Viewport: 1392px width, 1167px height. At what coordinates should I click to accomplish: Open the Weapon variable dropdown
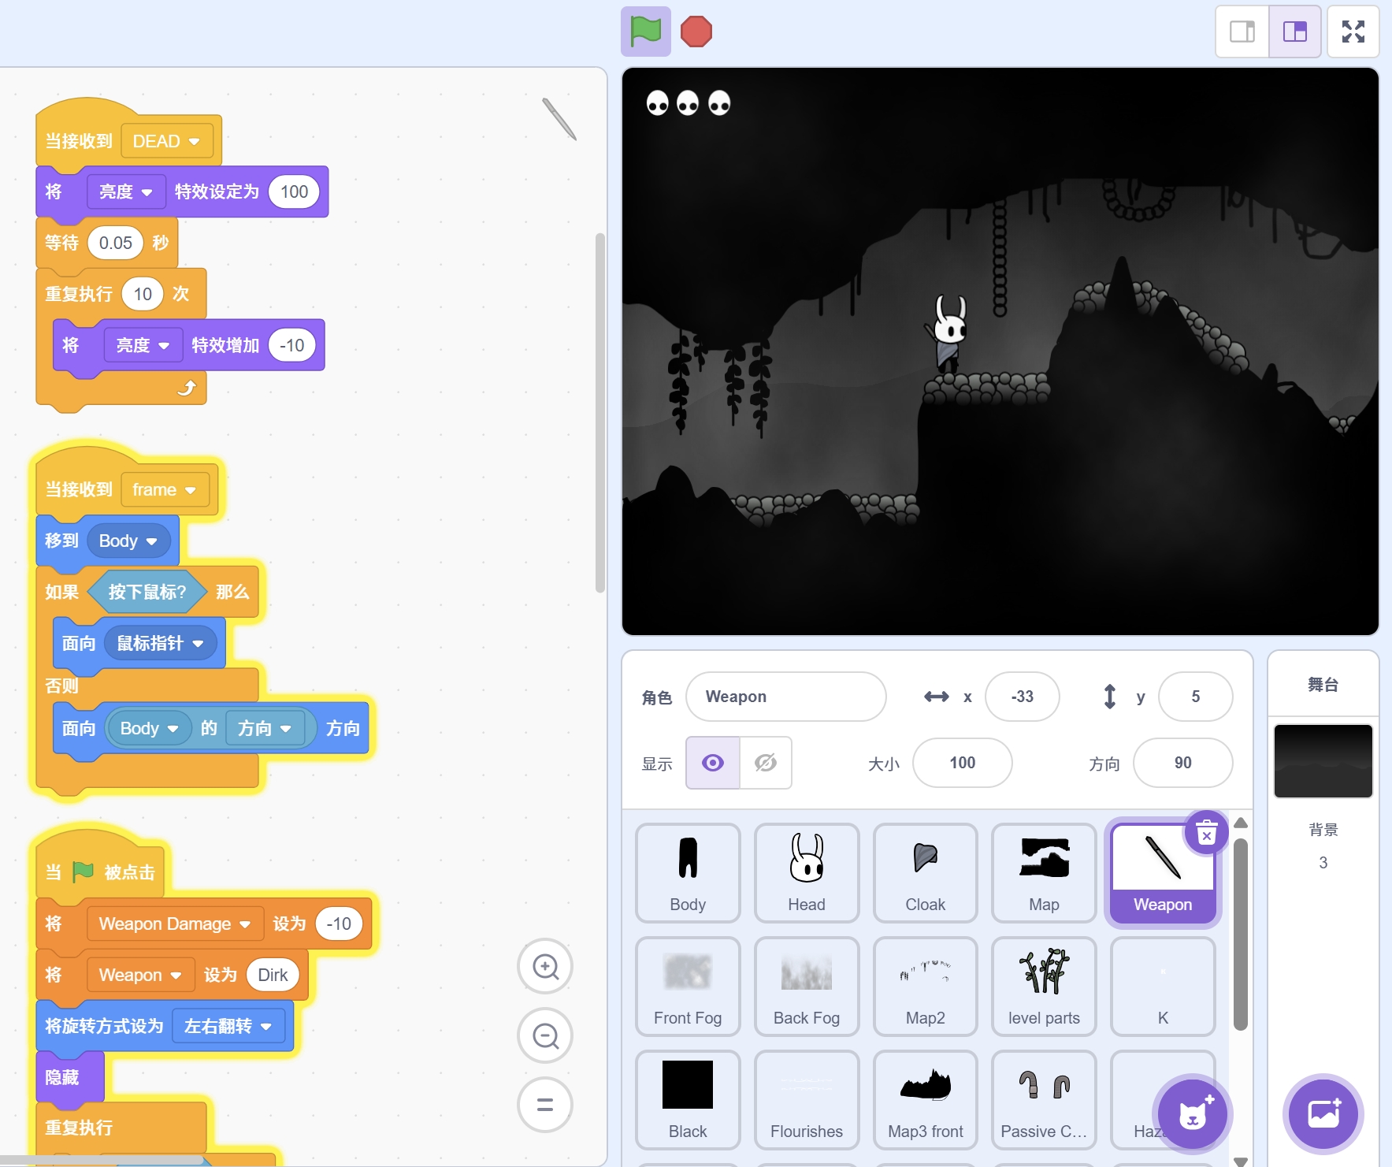coord(140,975)
